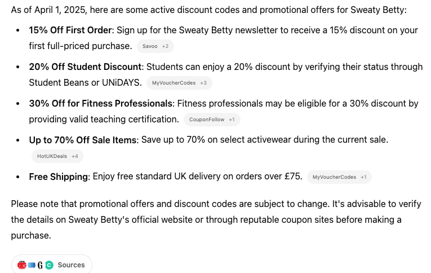This screenshot has width=431, height=273.
Task: Open the HotUKDeals citation chip
Action: [x=52, y=156]
